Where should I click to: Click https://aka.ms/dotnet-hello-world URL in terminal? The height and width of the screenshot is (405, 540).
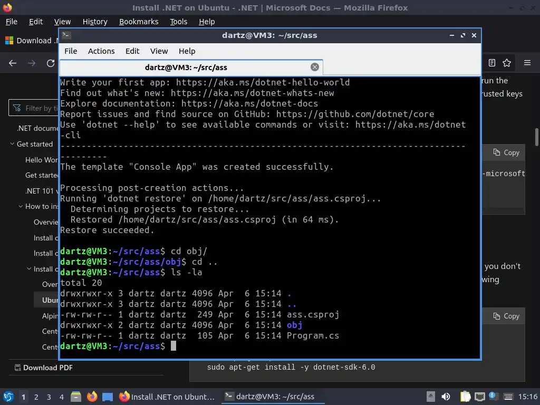click(263, 82)
